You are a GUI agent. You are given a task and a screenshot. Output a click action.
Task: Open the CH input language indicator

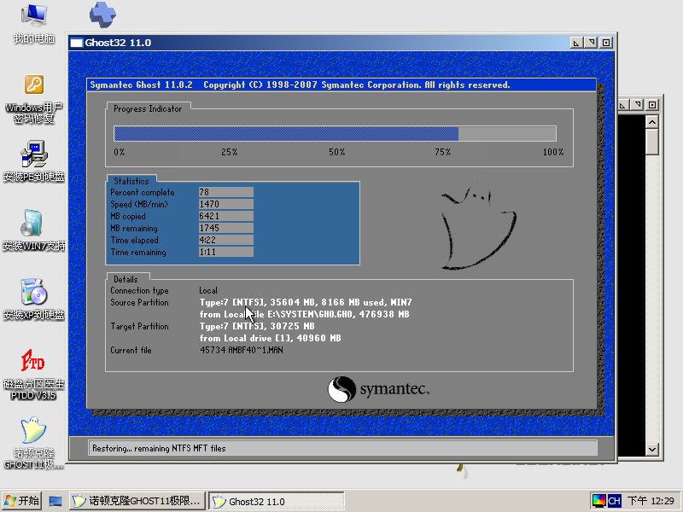614,501
